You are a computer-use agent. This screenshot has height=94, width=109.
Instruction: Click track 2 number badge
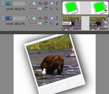tap(9, 18)
